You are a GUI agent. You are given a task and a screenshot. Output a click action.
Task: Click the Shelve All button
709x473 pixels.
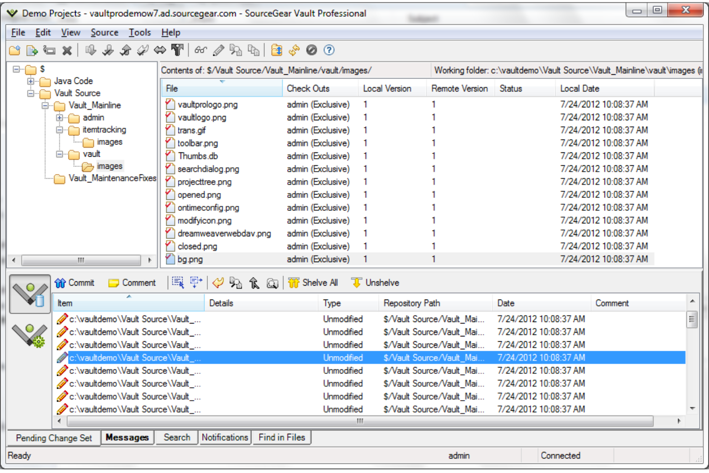313,283
